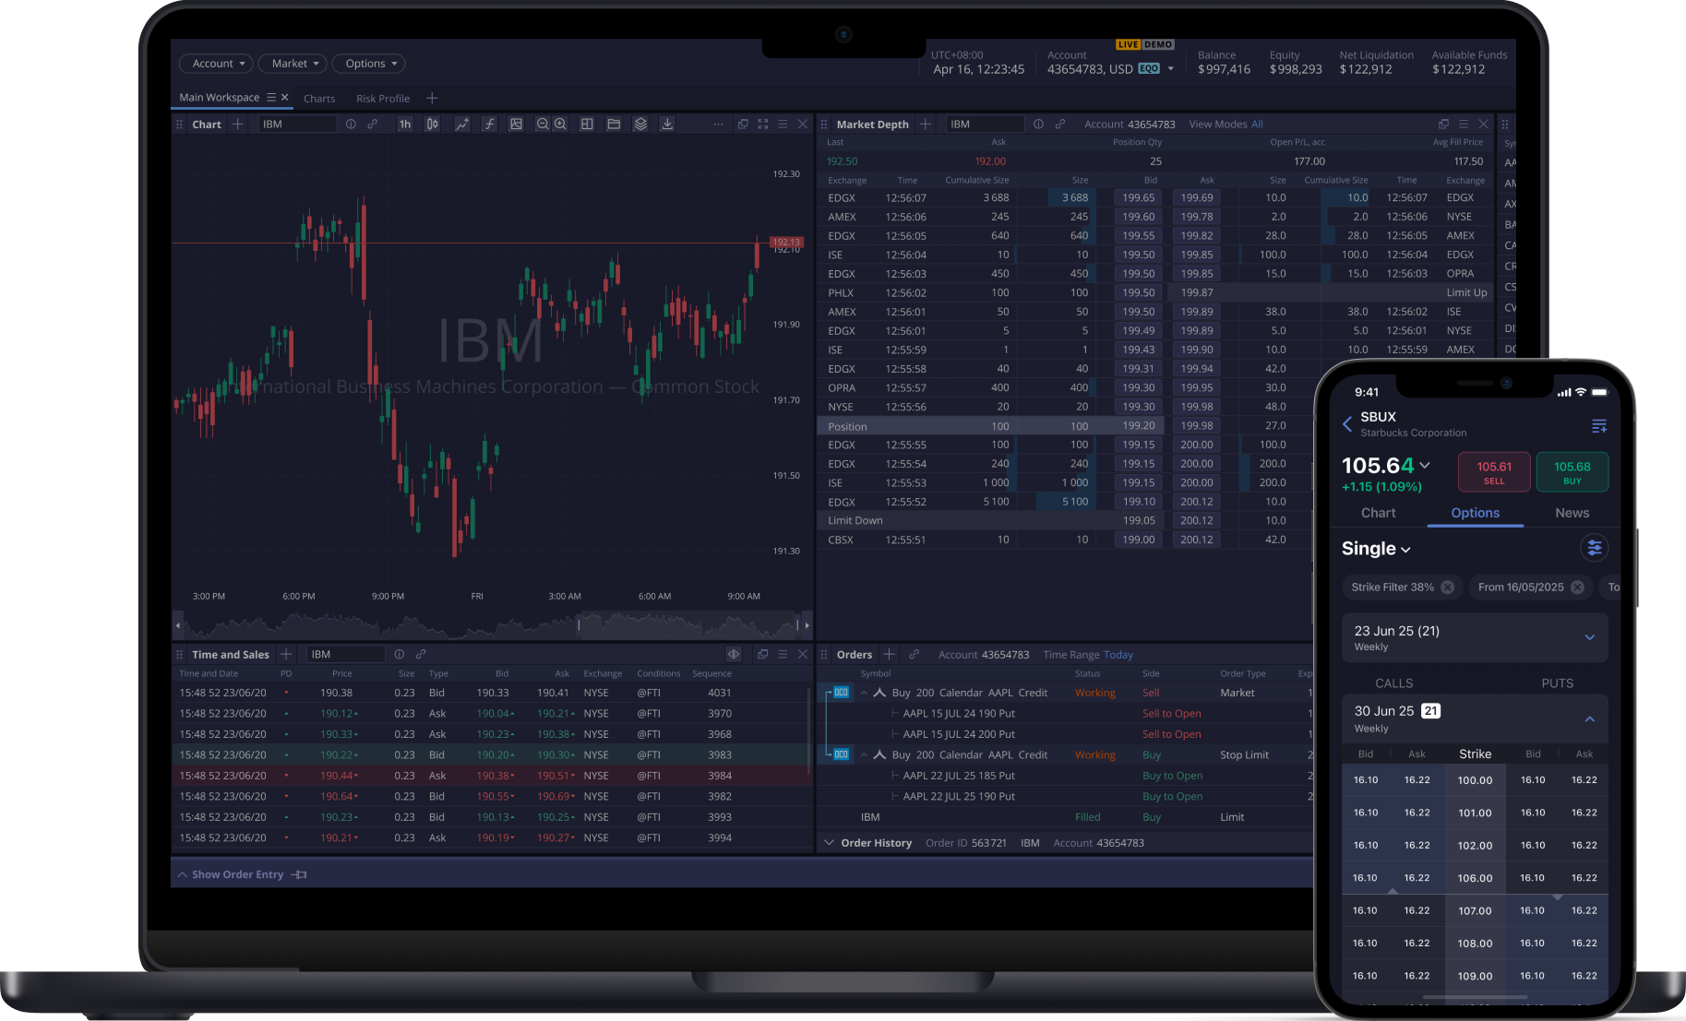1686x1021 pixels.
Task: Open the Chart panel hamburger menu
Action: 783,124
